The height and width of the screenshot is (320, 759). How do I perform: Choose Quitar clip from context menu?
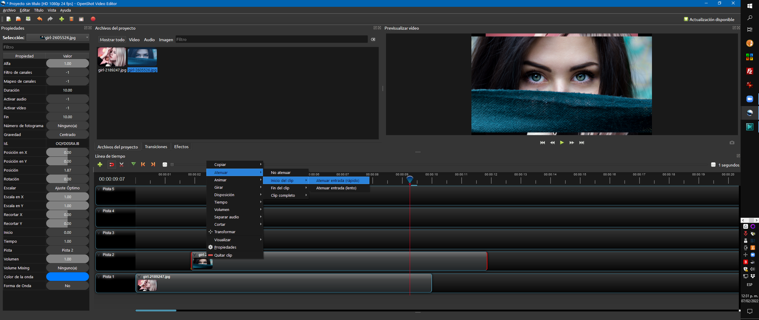[x=235, y=255]
